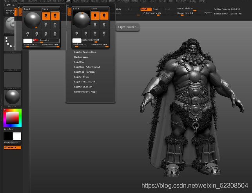
Task: Expand the LightCap Horizon section
Action: point(84,72)
